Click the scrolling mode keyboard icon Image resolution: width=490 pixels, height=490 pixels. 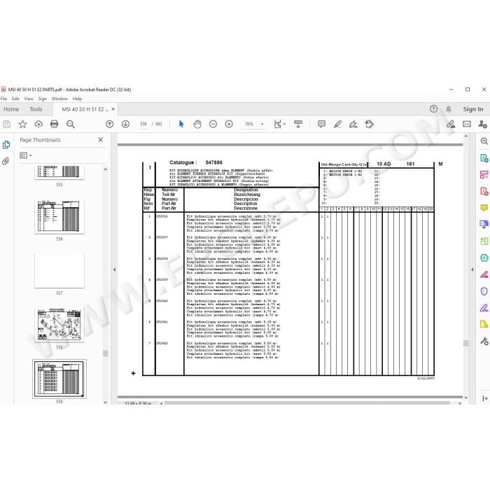(298, 124)
